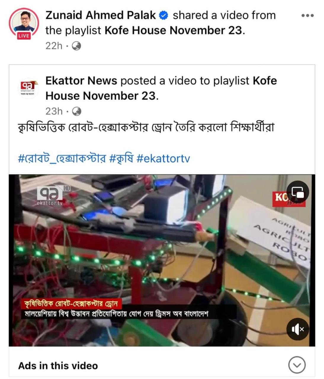
Task: Play the agricultural robot video thumbnail
Action: coord(162,260)
